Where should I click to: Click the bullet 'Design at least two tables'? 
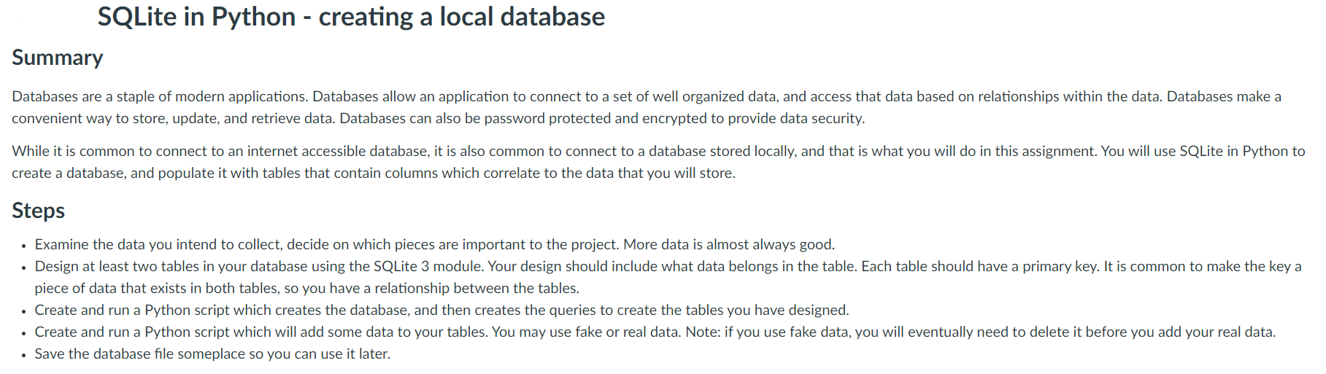click(668, 277)
